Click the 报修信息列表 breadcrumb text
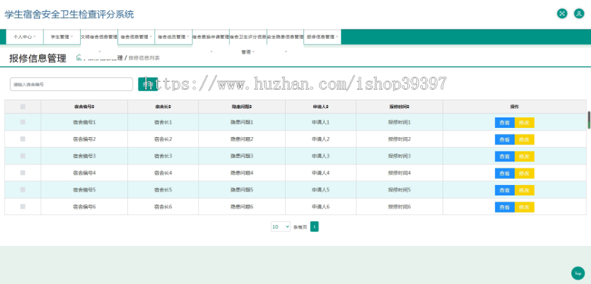 tap(144, 58)
